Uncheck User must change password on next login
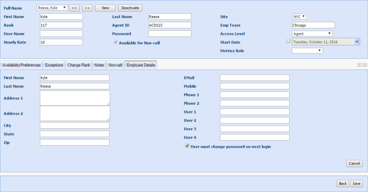Image resolution: width=368 pixels, height=192 pixels. tap(187, 146)
